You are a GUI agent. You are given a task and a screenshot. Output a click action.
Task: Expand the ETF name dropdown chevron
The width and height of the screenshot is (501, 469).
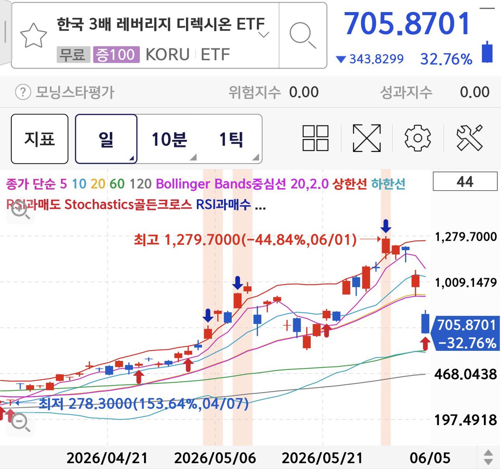pyautogui.click(x=264, y=35)
